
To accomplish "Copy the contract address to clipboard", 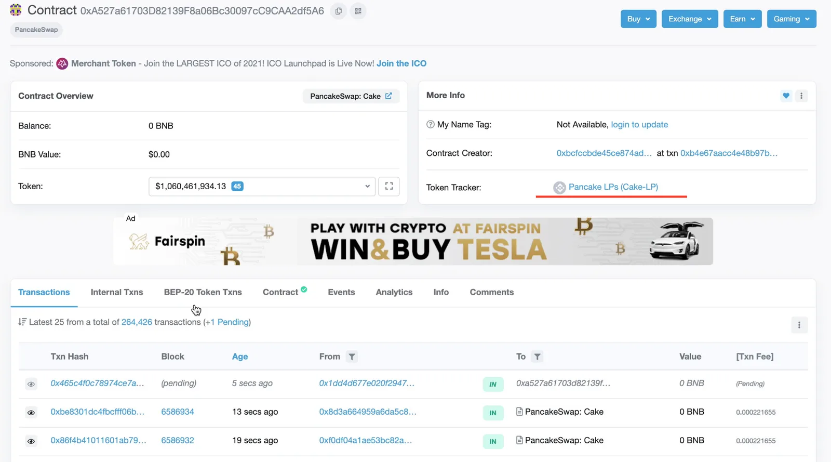I will click(339, 11).
